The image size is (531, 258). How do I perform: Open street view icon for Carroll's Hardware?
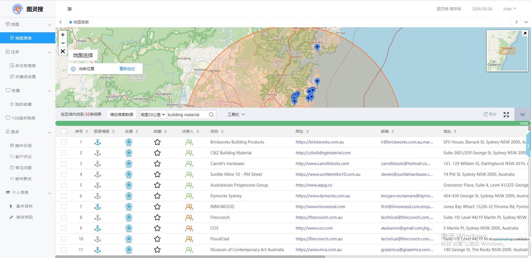tap(129, 164)
